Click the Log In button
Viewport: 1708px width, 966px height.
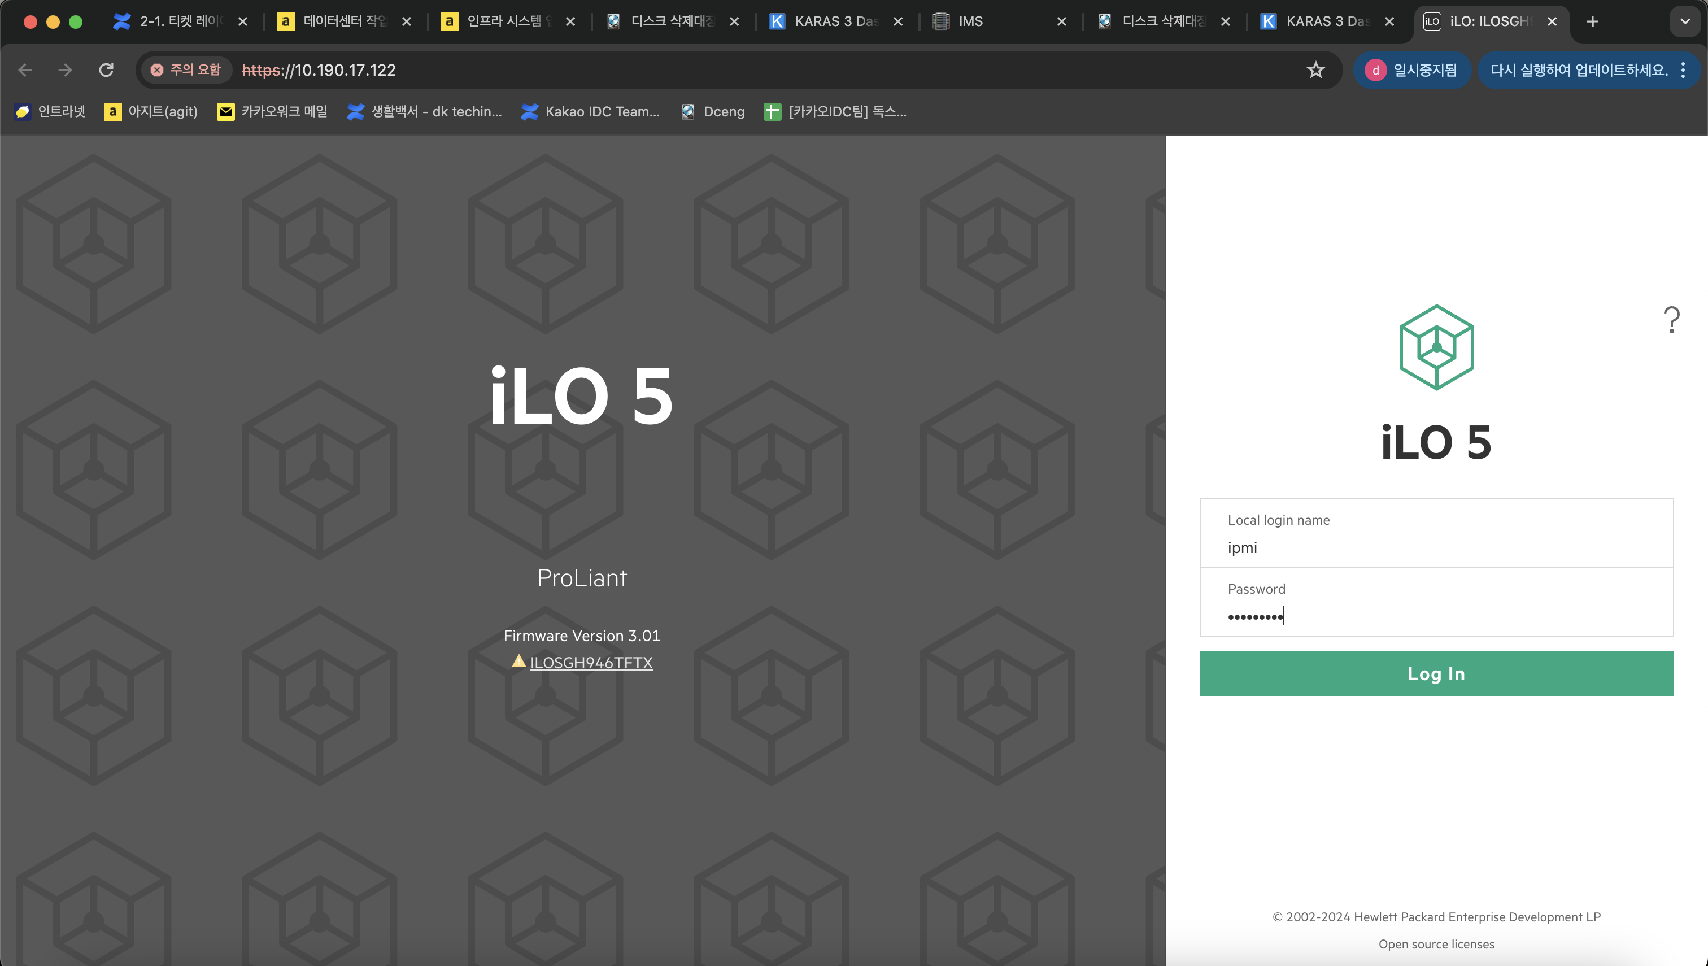click(1436, 673)
